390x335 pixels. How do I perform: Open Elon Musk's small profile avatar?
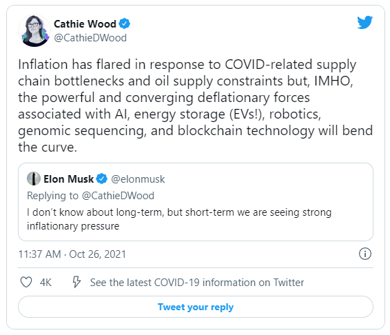tap(34, 179)
